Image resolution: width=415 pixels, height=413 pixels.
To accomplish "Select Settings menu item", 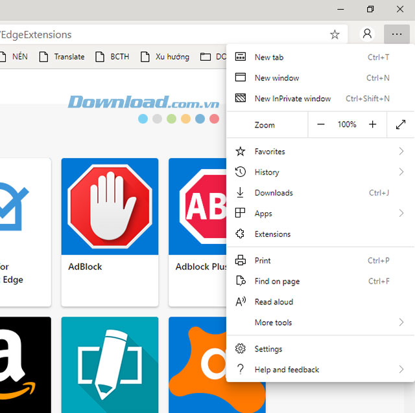I will click(x=320, y=348).
